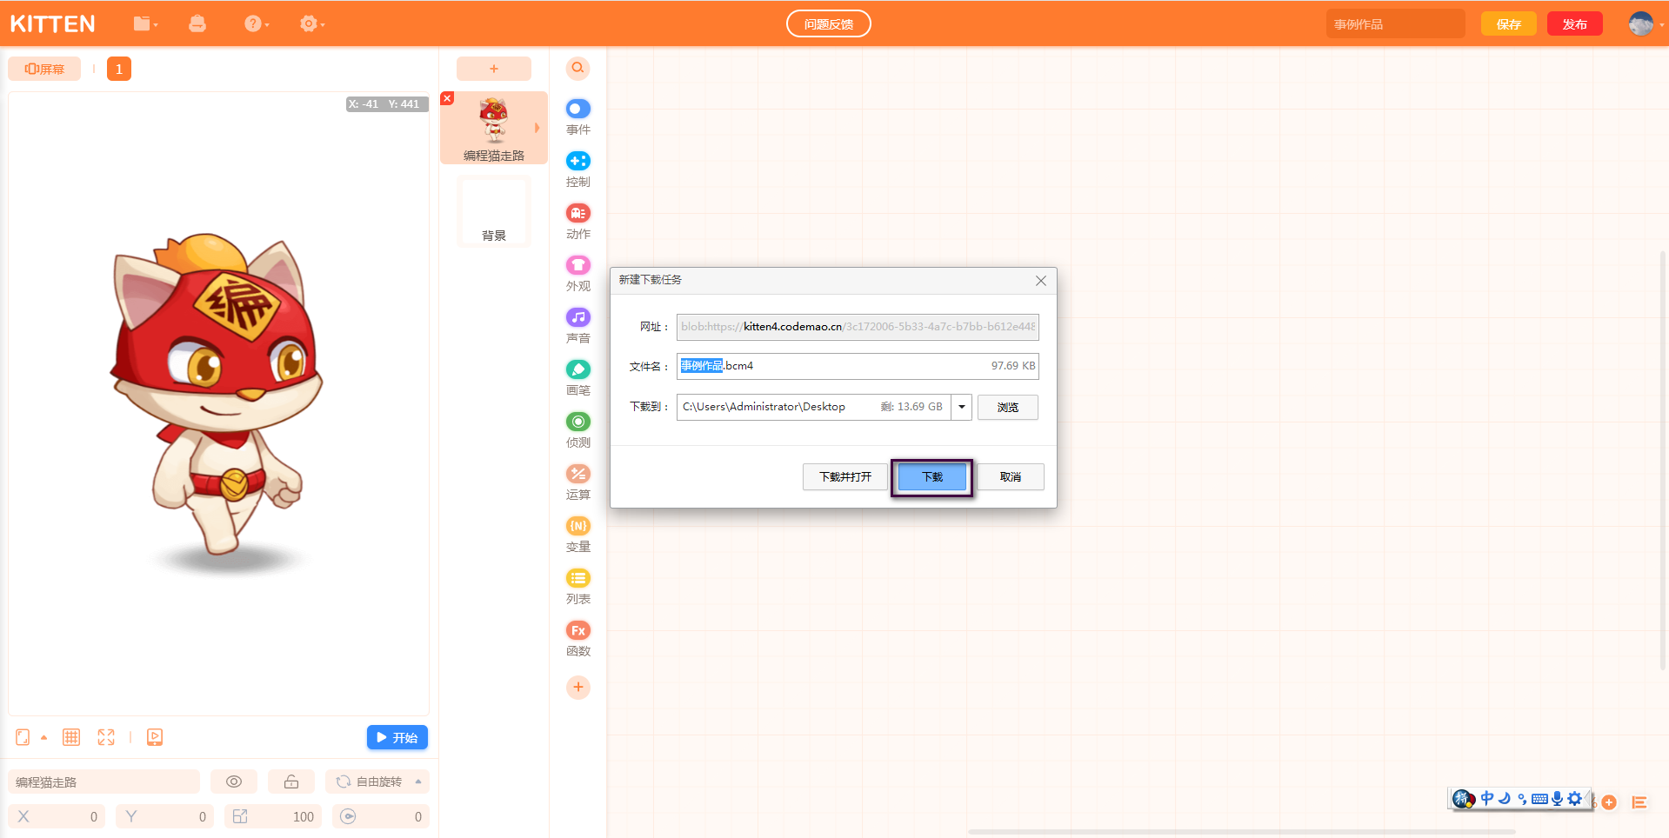Image resolution: width=1669 pixels, height=838 pixels.
Task: Open the 动作 (Motion) block category
Action: (578, 222)
